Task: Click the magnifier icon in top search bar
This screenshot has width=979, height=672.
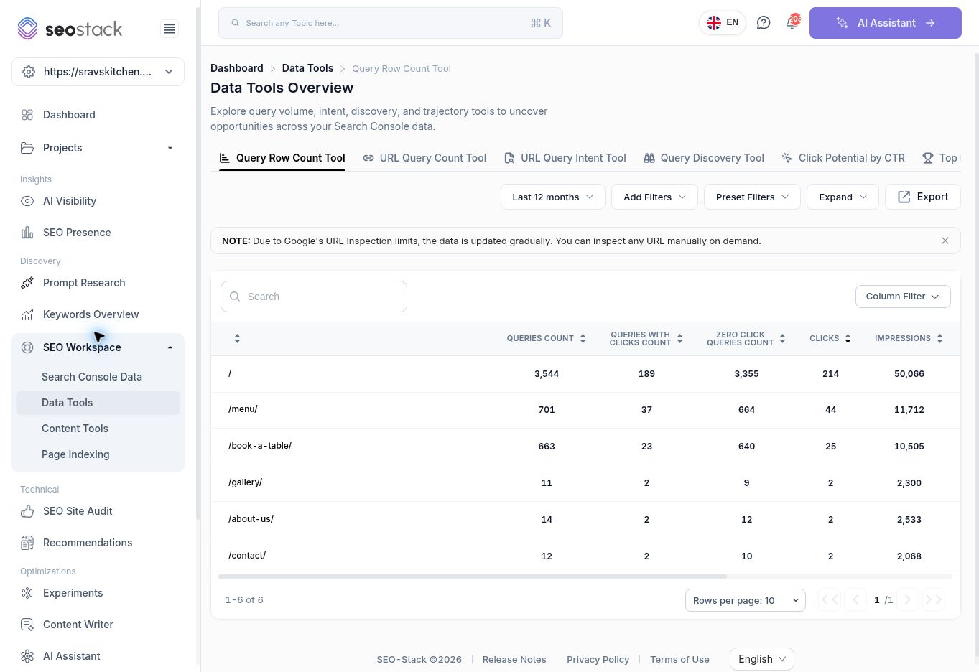Action: click(235, 23)
